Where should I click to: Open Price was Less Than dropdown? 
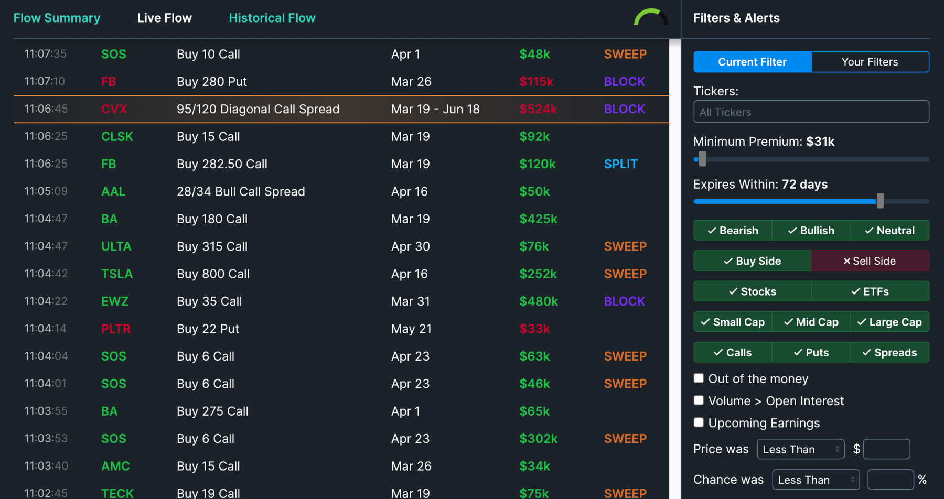801,449
